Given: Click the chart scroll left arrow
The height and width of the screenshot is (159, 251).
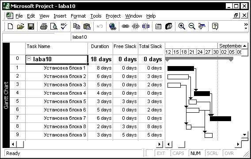Looking at the screenshot, I should tap(168, 144).
